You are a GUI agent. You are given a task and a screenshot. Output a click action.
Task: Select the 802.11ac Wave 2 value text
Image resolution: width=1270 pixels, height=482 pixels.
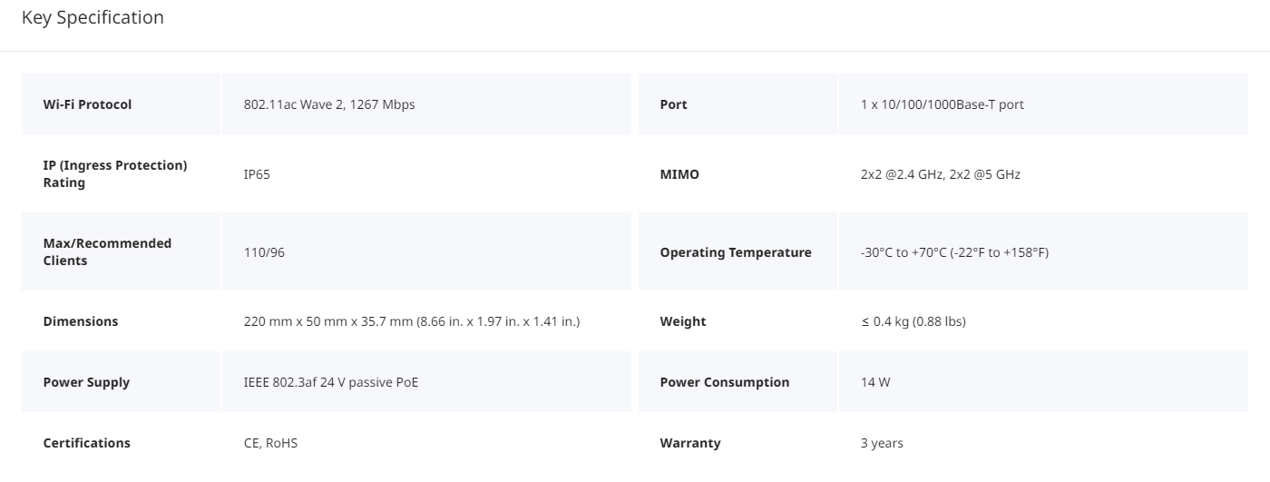tap(328, 104)
